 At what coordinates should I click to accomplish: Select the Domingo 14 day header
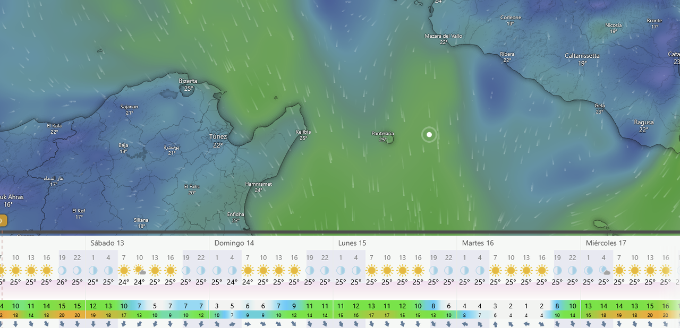click(x=234, y=243)
